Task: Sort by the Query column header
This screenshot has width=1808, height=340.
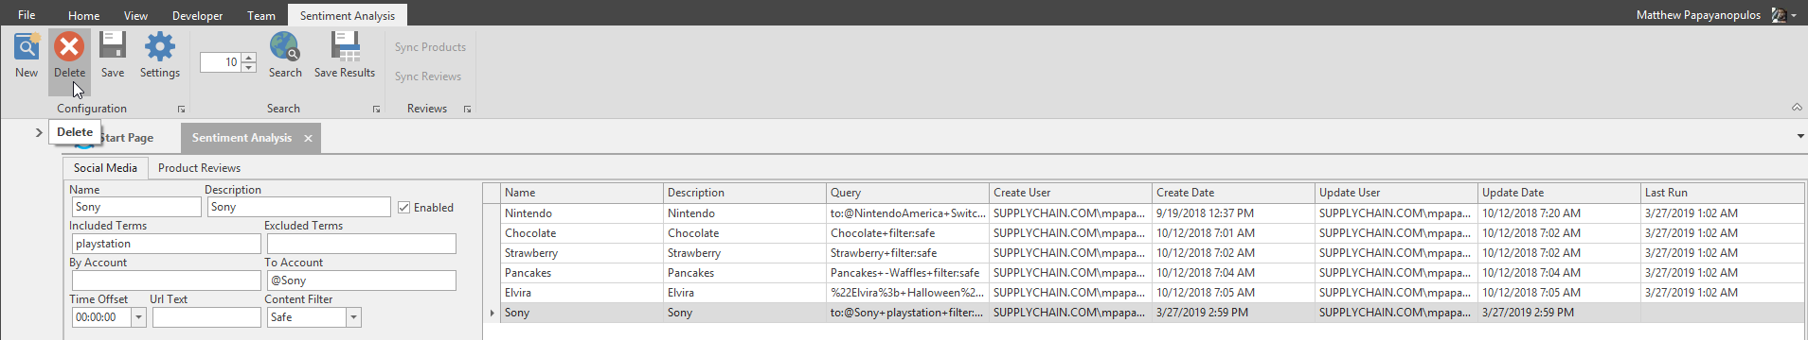Action: click(907, 193)
